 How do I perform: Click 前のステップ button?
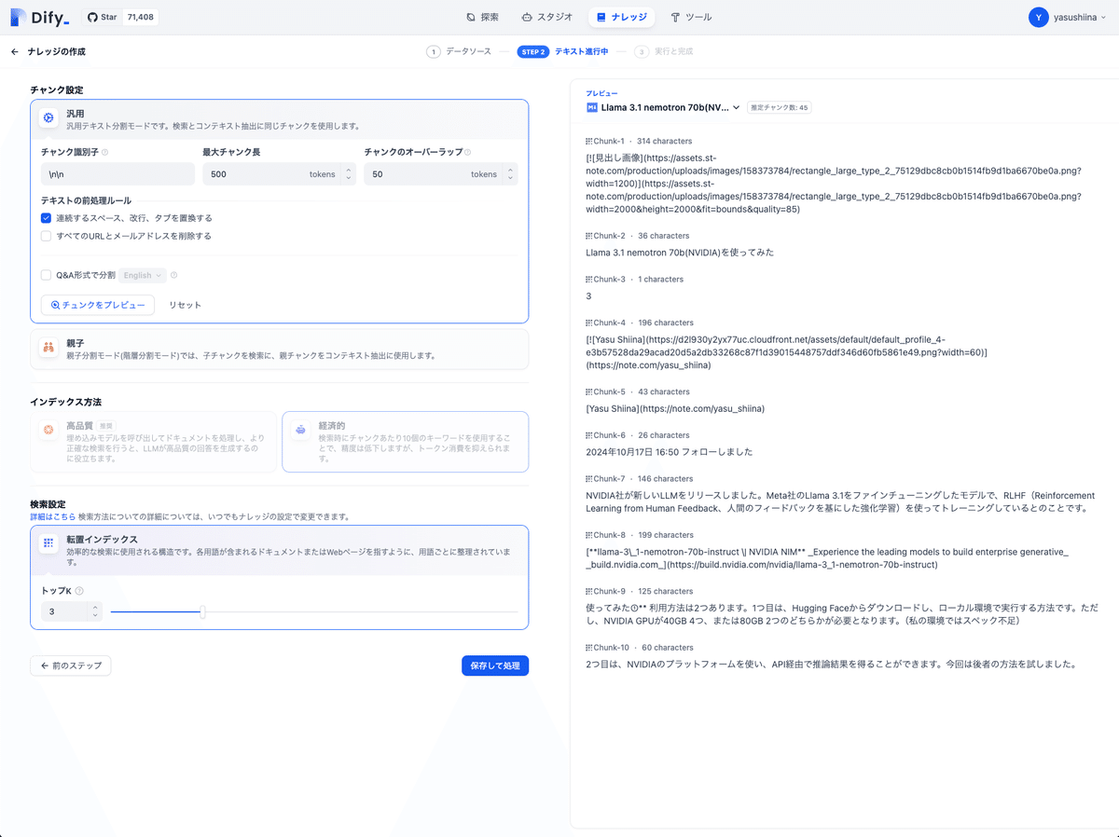pos(71,665)
